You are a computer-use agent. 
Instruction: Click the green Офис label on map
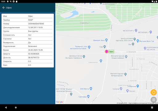pos(111,51)
